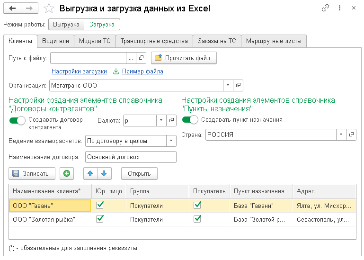Screen dimensions: 364x260
Task: Move row up with arrow icon
Action: click(90, 173)
